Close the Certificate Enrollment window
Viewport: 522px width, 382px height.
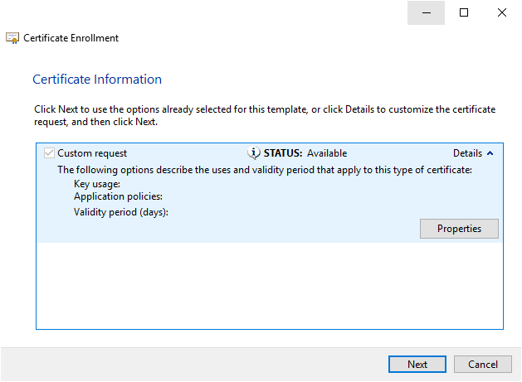pyautogui.click(x=502, y=12)
